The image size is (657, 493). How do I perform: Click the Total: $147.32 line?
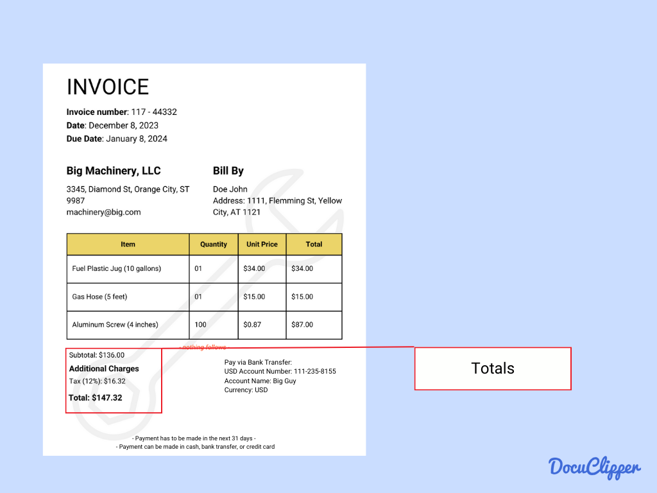coord(96,398)
